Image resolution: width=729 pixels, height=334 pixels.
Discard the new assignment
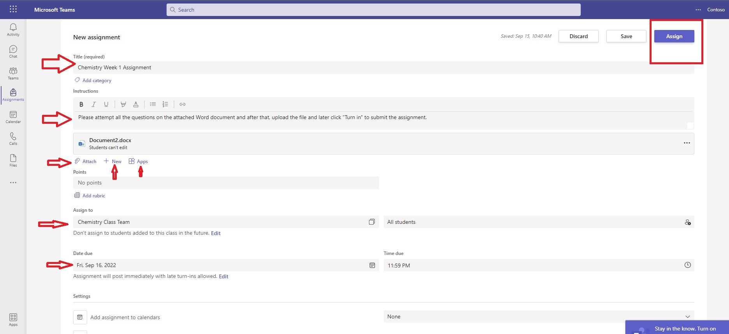click(x=578, y=36)
